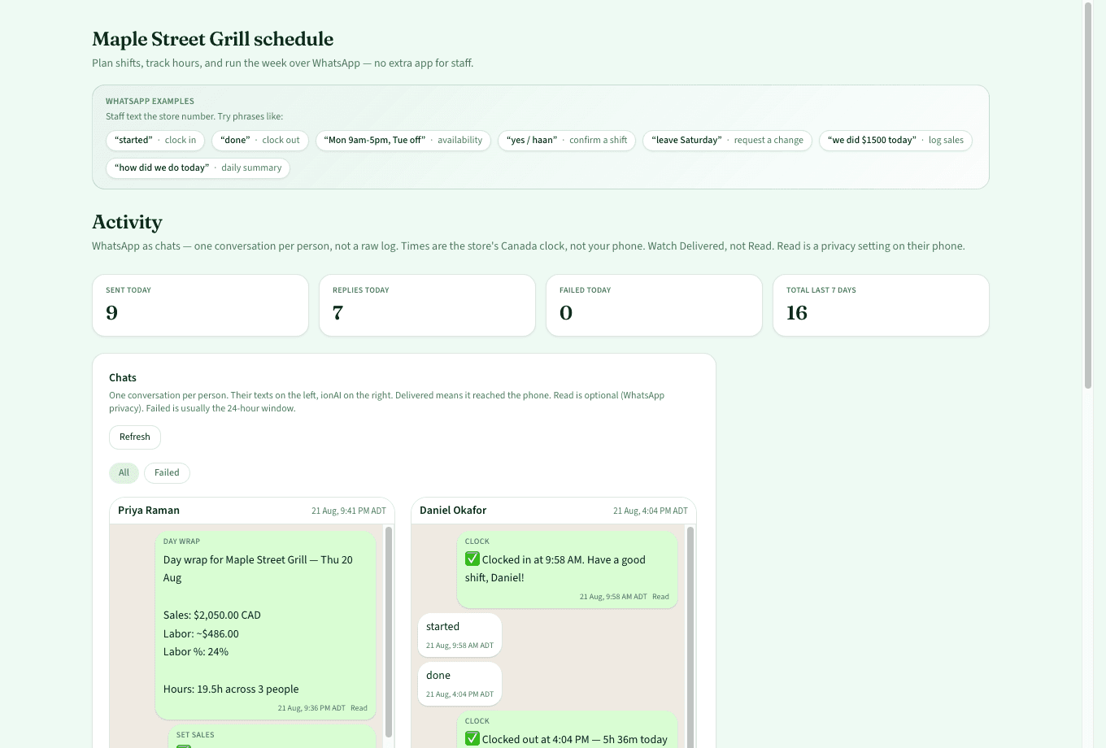Screen dimensions: 1106x748
Task: Click the Chats panel heading
Action: point(123,378)
